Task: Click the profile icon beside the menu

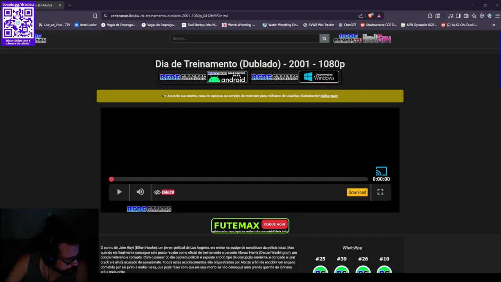Action: pos(490,16)
